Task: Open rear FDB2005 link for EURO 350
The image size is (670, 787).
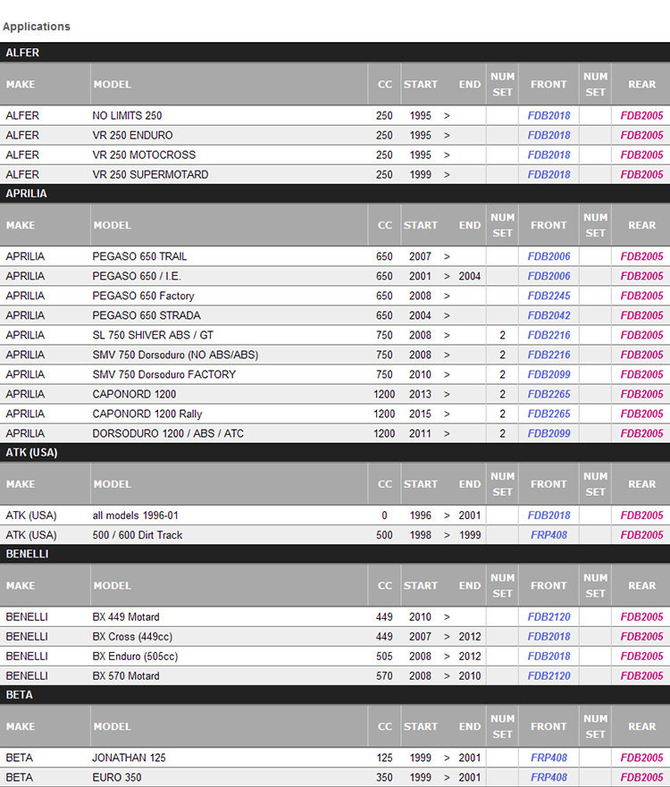Action: click(x=641, y=777)
